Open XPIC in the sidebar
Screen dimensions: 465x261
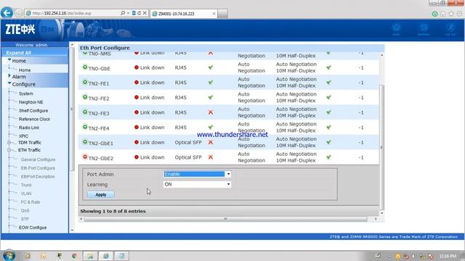click(x=23, y=136)
